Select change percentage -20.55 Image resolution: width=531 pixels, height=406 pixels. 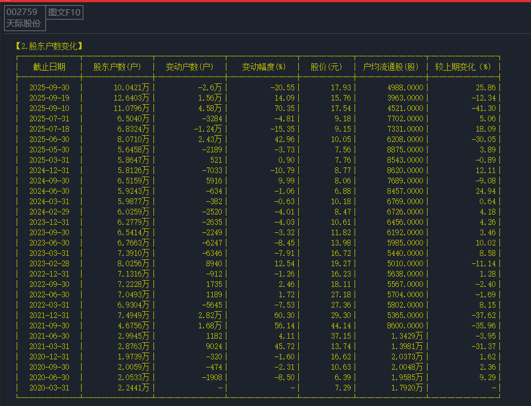tap(282, 87)
